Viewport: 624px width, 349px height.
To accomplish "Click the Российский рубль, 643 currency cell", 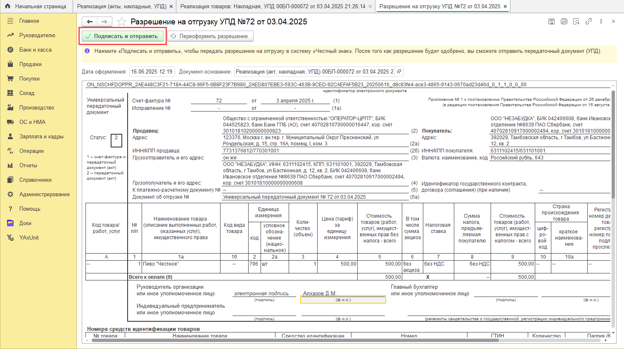I will point(550,158).
